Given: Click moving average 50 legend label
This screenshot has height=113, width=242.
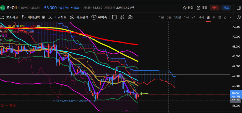Looking at the screenshot, I should pyautogui.click(x=17, y=26).
